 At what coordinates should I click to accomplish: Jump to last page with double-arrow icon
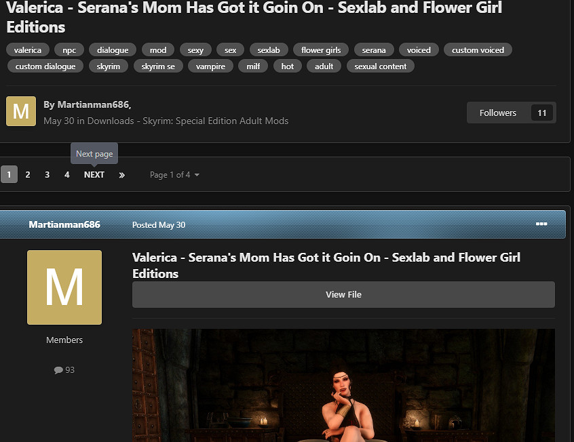pyautogui.click(x=122, y=175)
